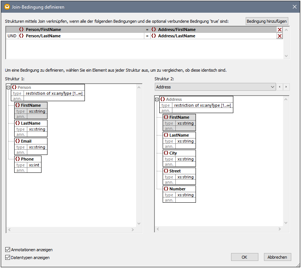Collapse the Address tree node

[x=157, y=99]
